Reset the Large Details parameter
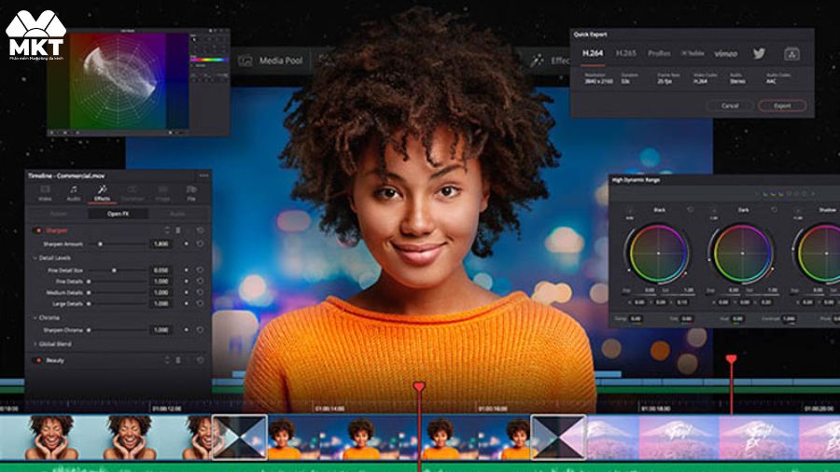 [x=200, y=303]
